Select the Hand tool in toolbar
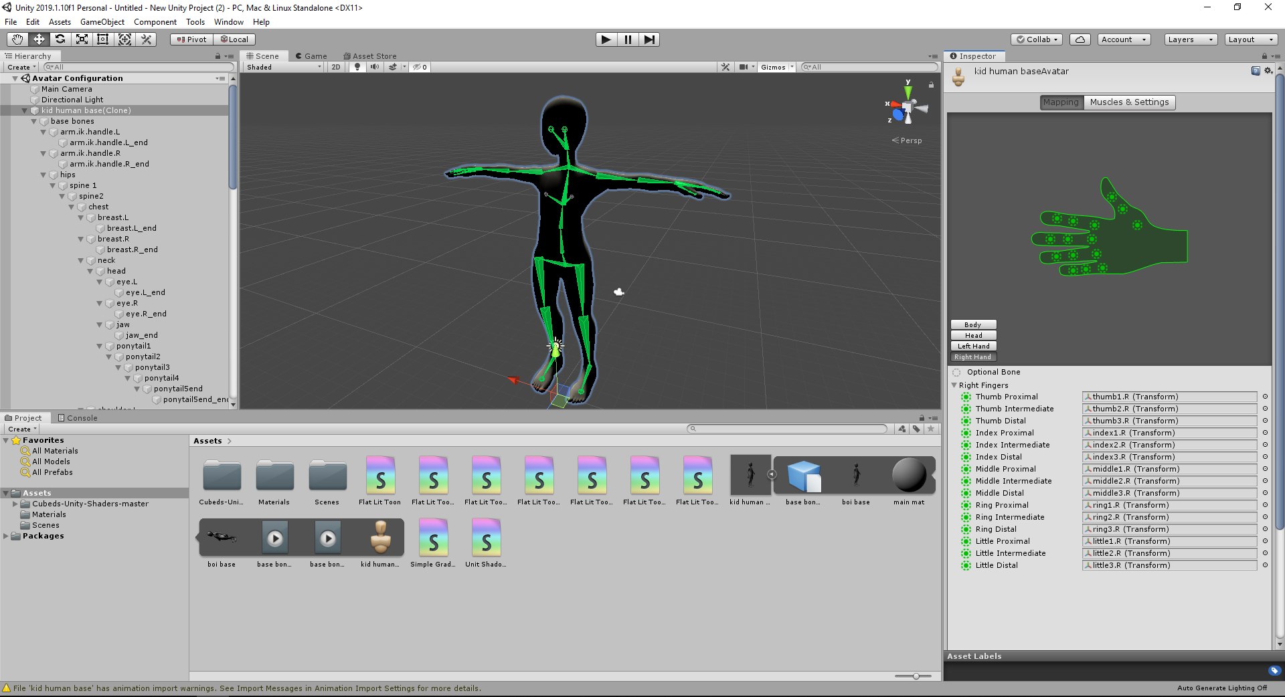1285x697 pixels. click(x=17, y=39)
